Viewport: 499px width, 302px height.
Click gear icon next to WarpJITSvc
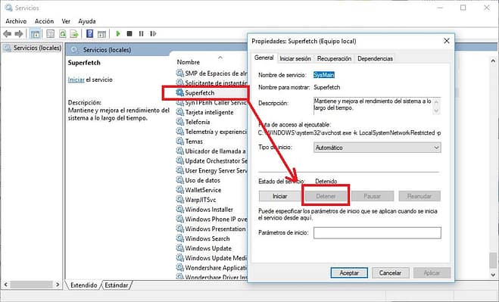[179, 200]
